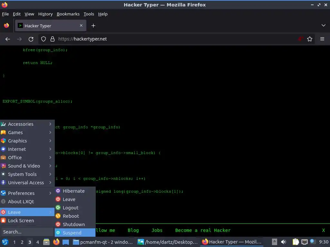Expand the Sound & Video category

(x=27, y=166)
